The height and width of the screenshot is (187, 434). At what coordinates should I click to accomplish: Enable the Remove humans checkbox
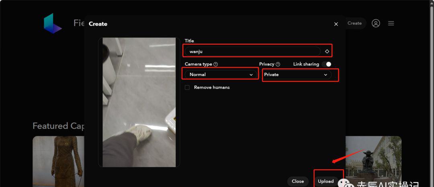[187, 87]
